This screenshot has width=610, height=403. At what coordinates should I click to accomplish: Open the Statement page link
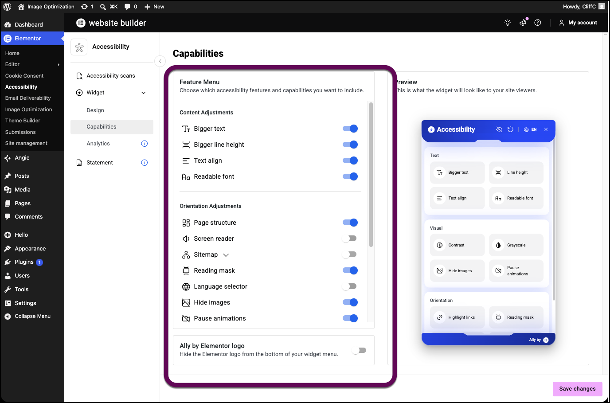[x=100, y=163]
